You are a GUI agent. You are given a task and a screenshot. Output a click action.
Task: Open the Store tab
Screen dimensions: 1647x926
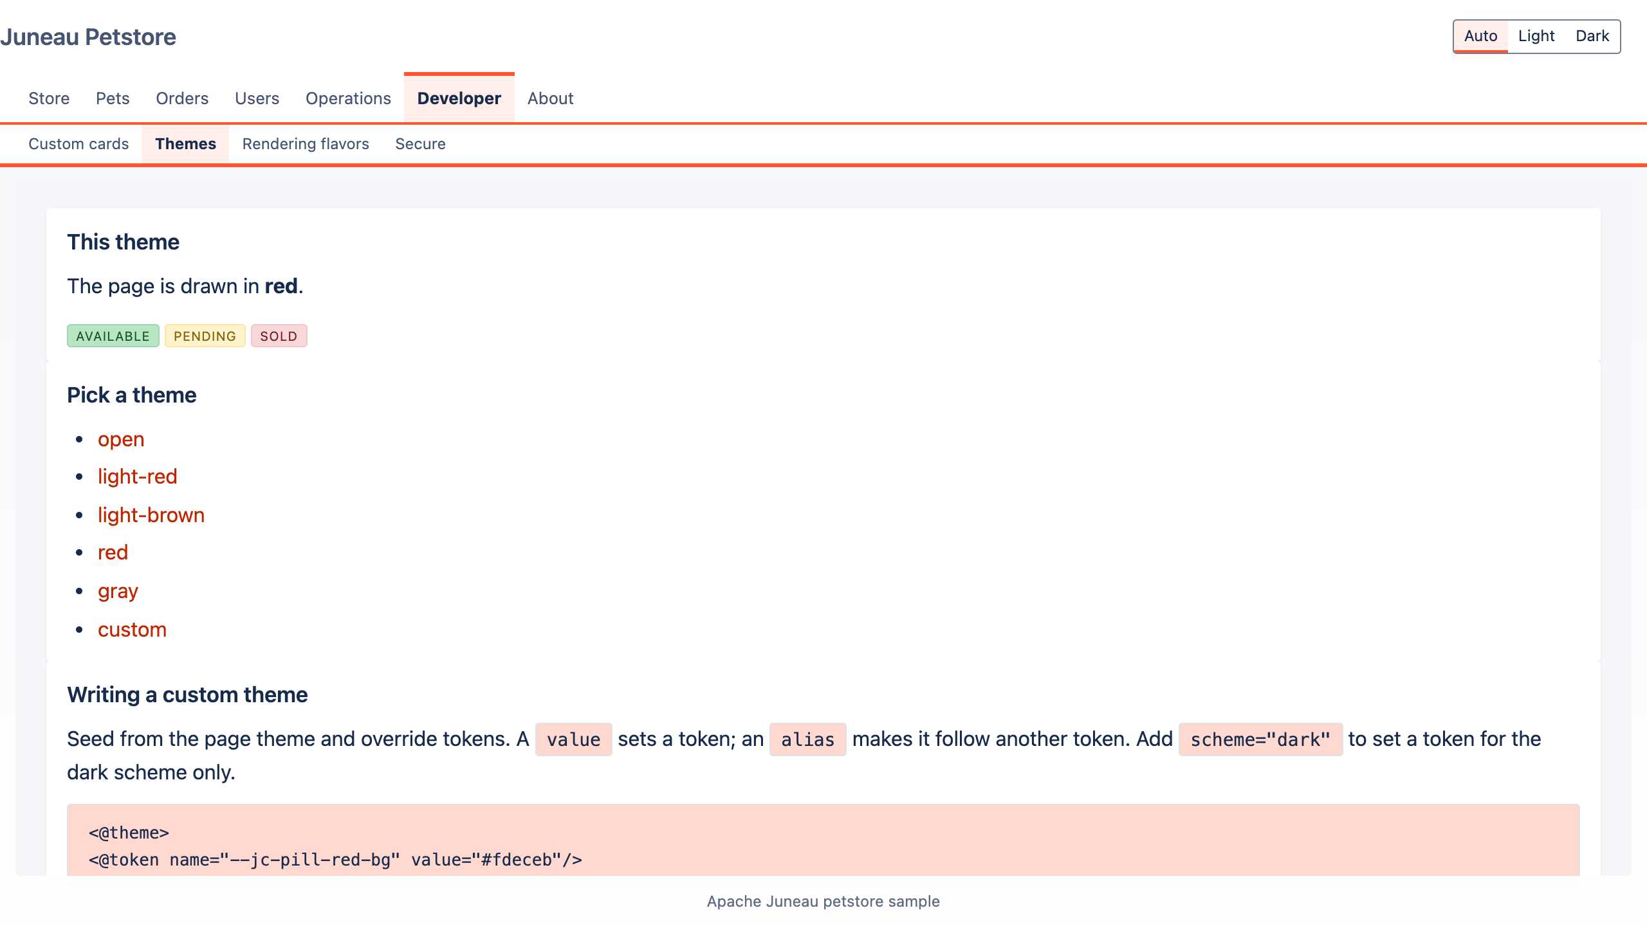tap(49, 98)
